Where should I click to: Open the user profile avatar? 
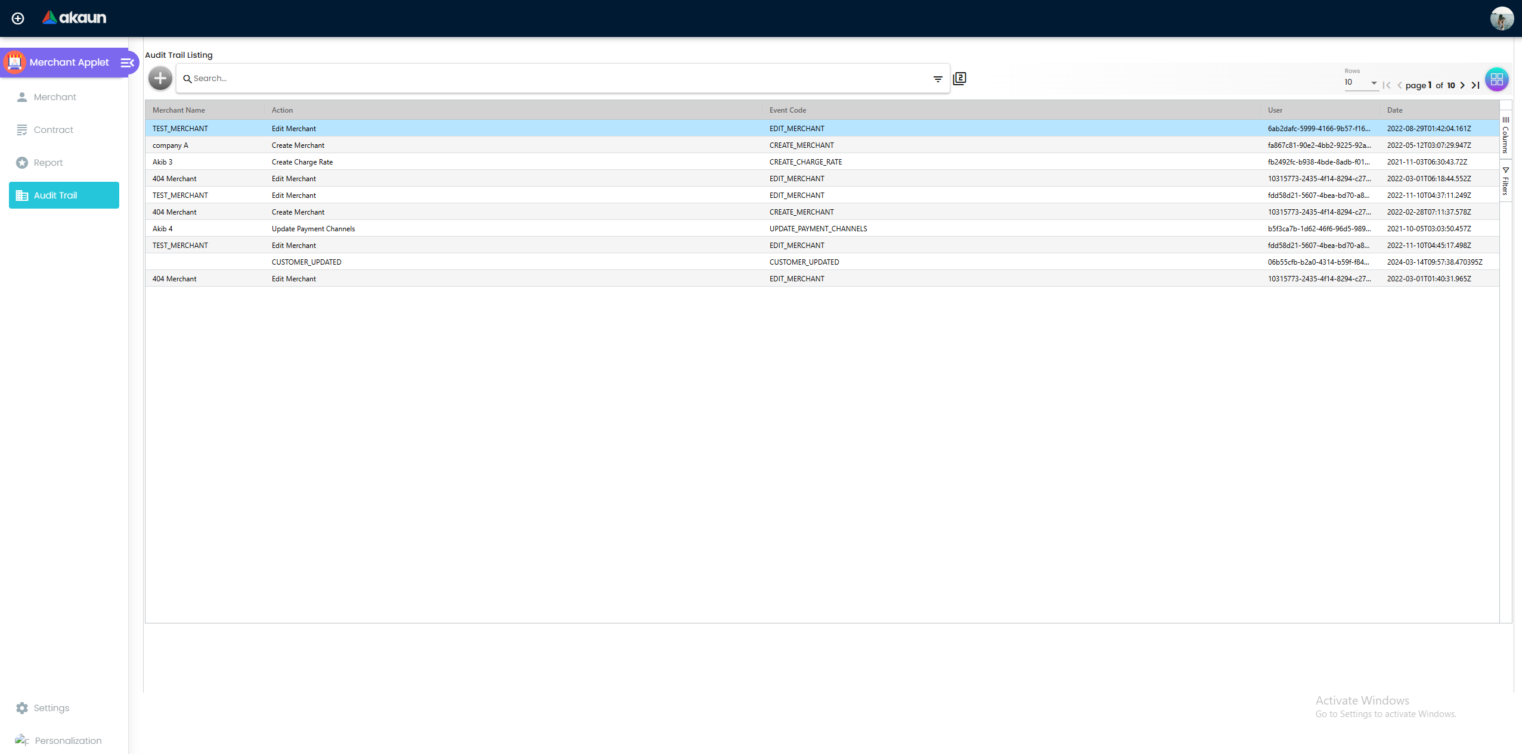coord(1502,18)
